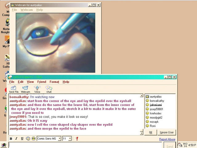Screen dimensions: 197x148
Task: Click the smiley icon next to Roni
Action: [x=147, y=126]
